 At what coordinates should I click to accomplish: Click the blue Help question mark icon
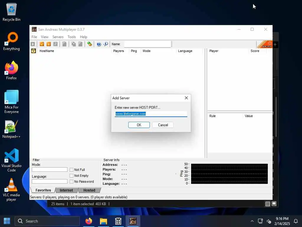click(x=99, y=44)
